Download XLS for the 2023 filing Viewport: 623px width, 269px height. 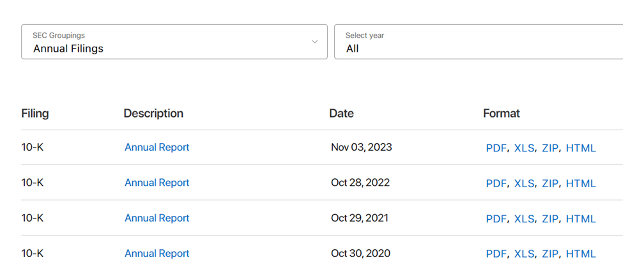click(x=523, y=148)
